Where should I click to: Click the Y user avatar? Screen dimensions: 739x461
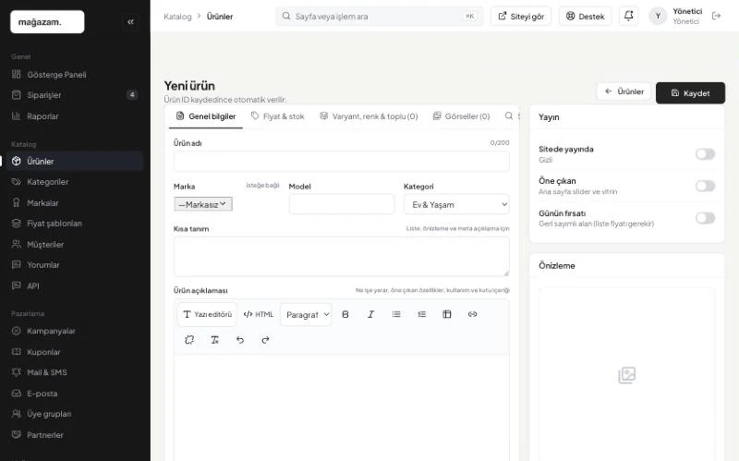(658, 16)
